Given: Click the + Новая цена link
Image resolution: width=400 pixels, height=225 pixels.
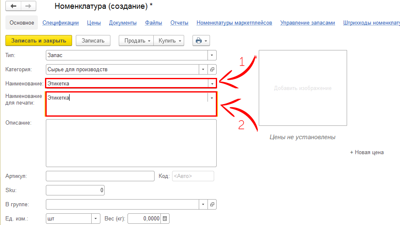Looking at the screenshot, I should tap(367, 152).
